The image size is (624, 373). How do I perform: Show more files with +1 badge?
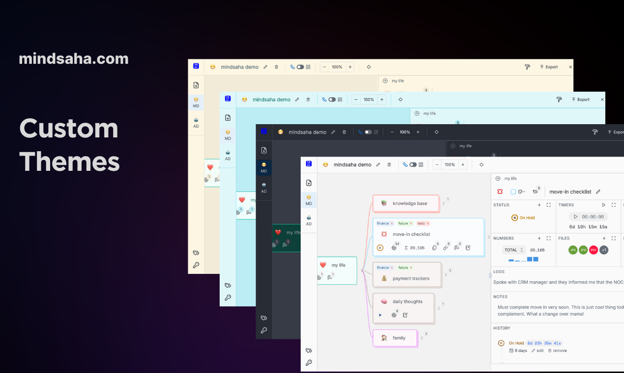pyautogui.click(x=604, y=250)
